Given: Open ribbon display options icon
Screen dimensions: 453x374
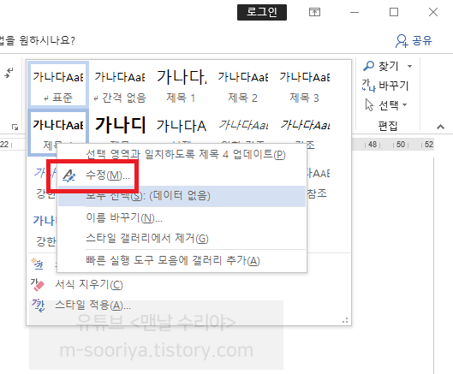Looking at the screenshot, I should click(314, 12).
